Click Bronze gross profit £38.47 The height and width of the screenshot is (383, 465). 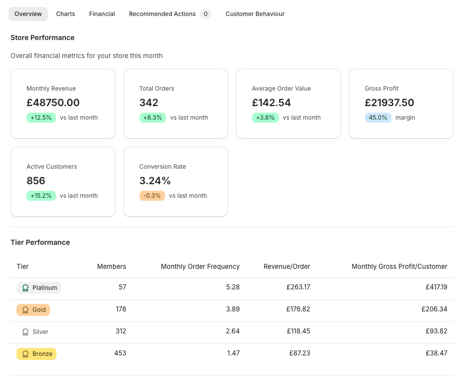pos(436,353)
